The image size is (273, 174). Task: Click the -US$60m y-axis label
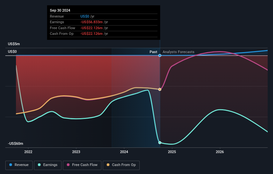(16, 143)
